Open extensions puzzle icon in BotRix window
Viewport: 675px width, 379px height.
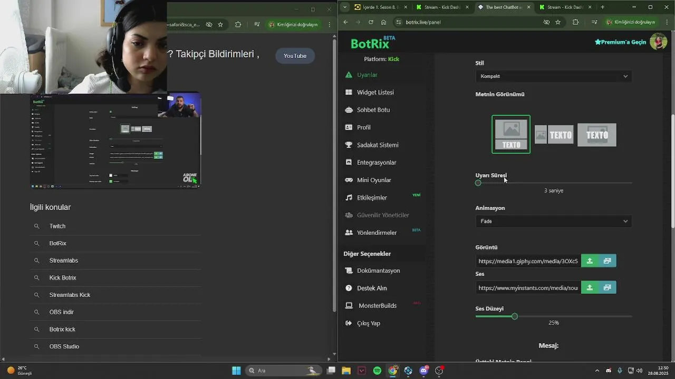tap(575, 22)
